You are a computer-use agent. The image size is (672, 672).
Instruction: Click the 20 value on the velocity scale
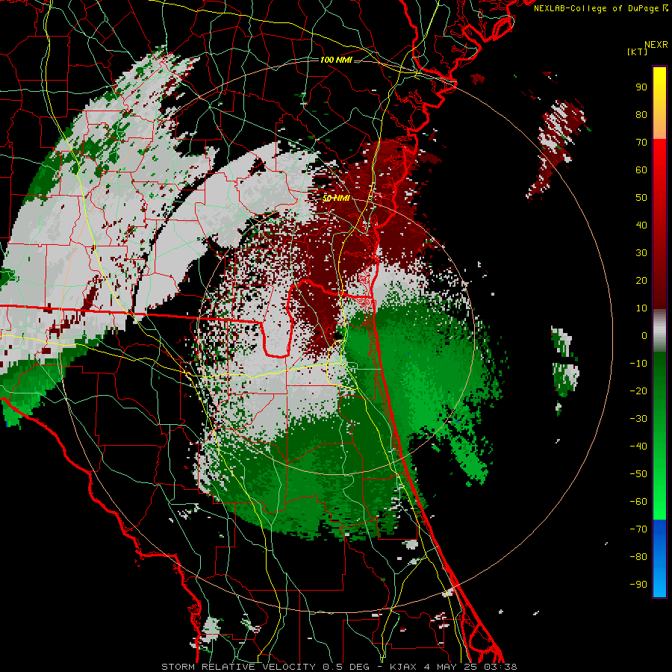[x=641, y=280]
